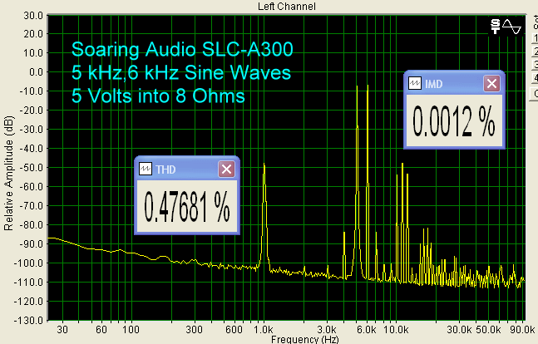Select the IMD window title bar
This screenshot has height=344, width=538.
tap(453, 83)
